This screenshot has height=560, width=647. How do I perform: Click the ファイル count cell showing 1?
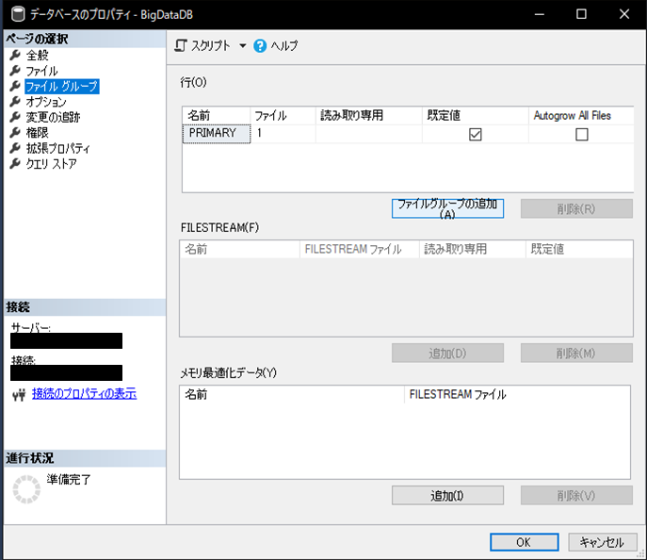point(283,133)
